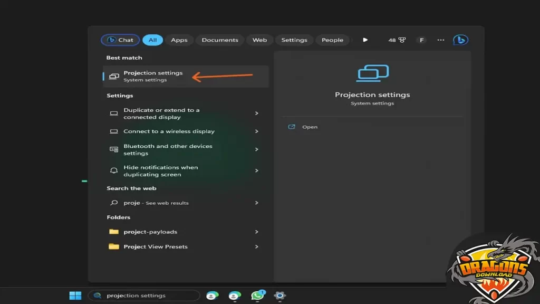Image resolution: width=540 pixels, height=304 pixels.
Task: Expand the project-payloads folder chevron
Action: 256,232
